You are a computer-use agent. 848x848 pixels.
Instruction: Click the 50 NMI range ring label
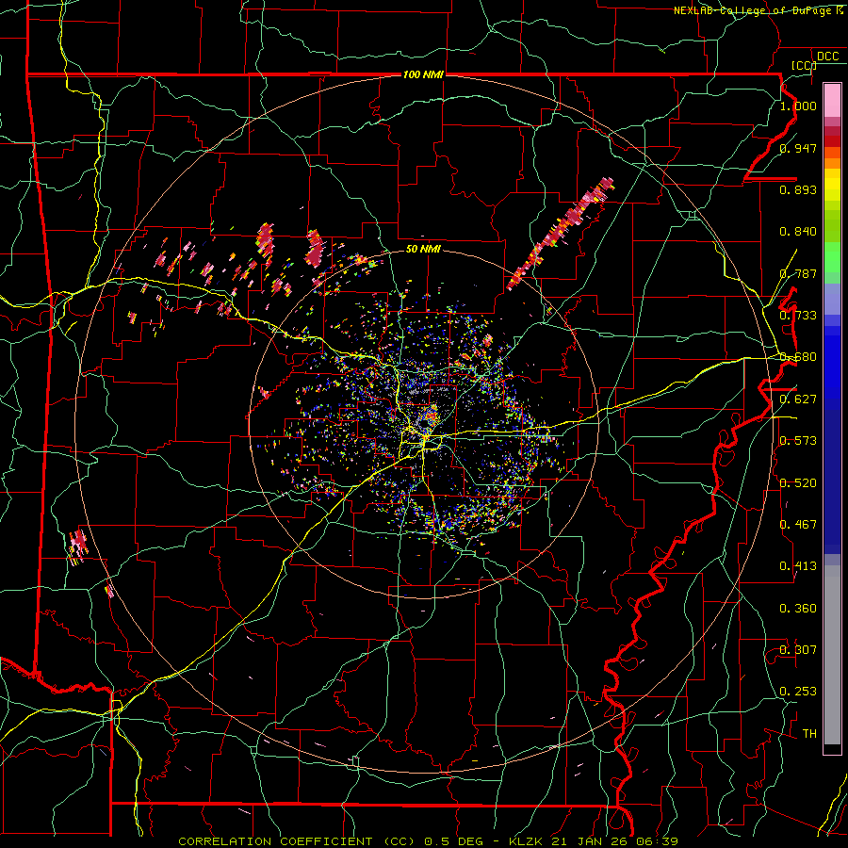tap(423, 249)
